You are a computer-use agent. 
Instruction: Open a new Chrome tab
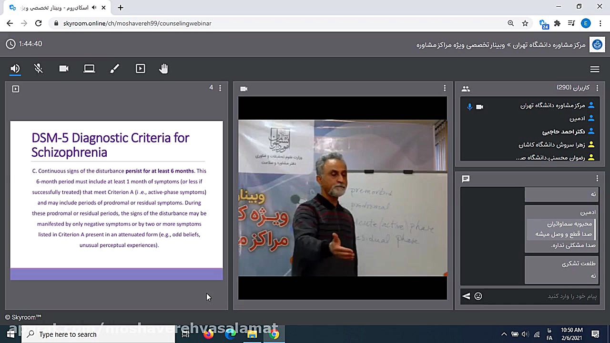coord(121,8)
